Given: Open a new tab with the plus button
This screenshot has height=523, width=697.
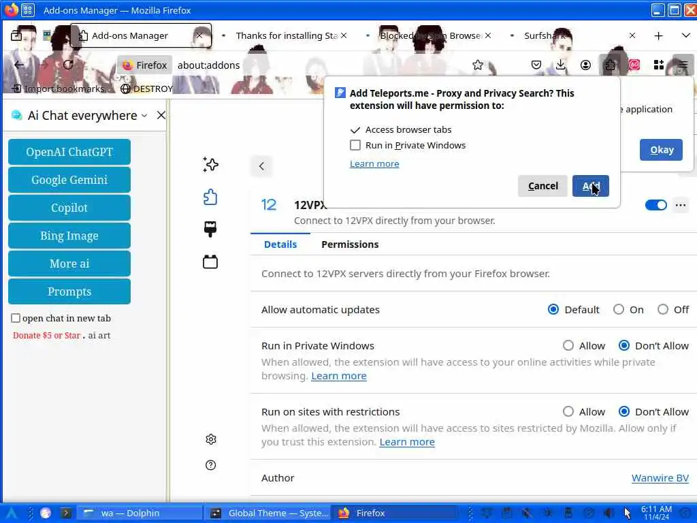Looking at the screenshot, I should coord(659,35).
